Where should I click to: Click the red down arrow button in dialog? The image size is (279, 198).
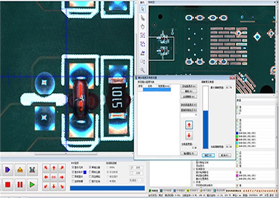click(x=189, y=136)
